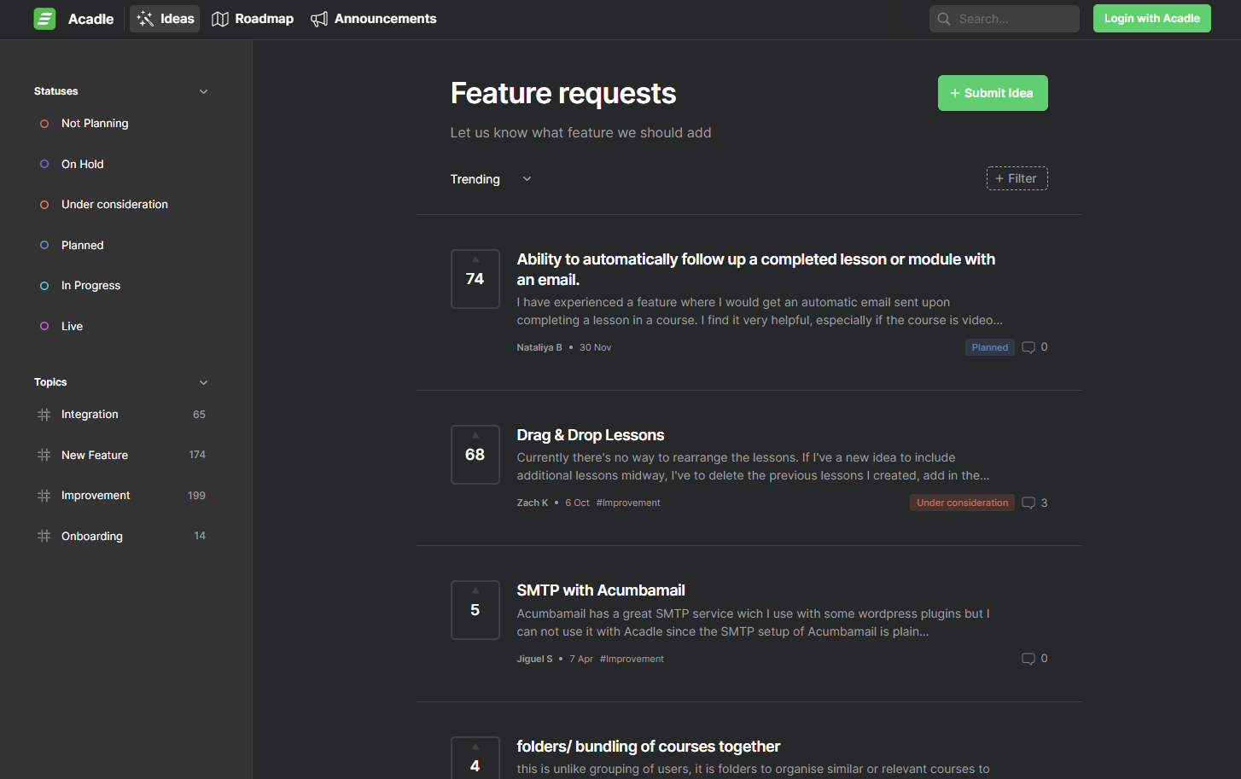This screenshot has width=1241, height=779.
Task: Click the New Feature count 174
Action: pyautogui.click(x=197, y=455)
